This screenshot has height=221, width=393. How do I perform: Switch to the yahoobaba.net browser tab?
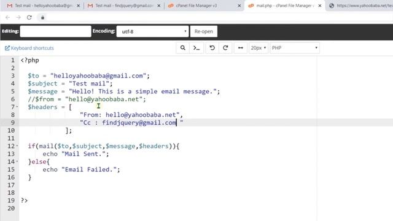point(361,6)
